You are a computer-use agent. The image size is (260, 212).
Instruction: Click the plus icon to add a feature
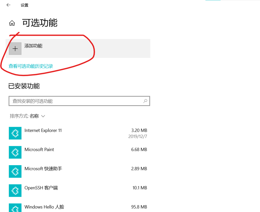15,49
